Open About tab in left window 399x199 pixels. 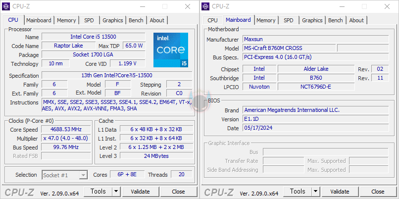(x=157, y=20)
